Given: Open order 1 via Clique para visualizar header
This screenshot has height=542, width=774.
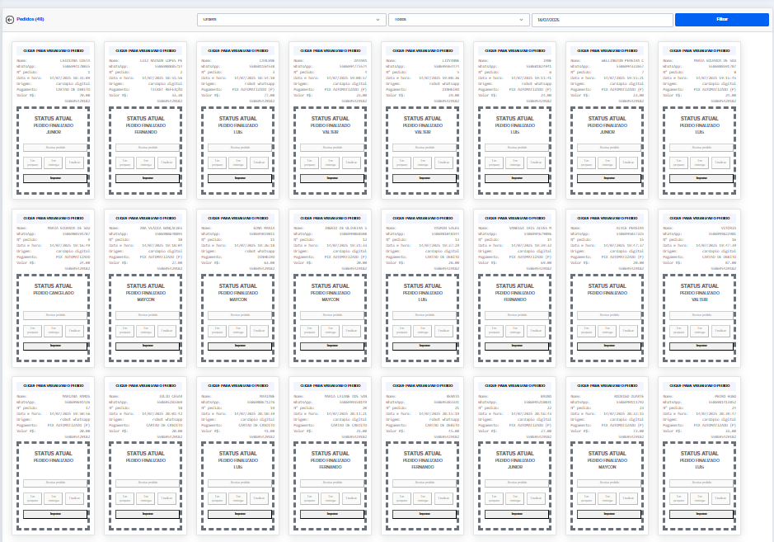Looking at the screenshot, I should tap(54, 50).
